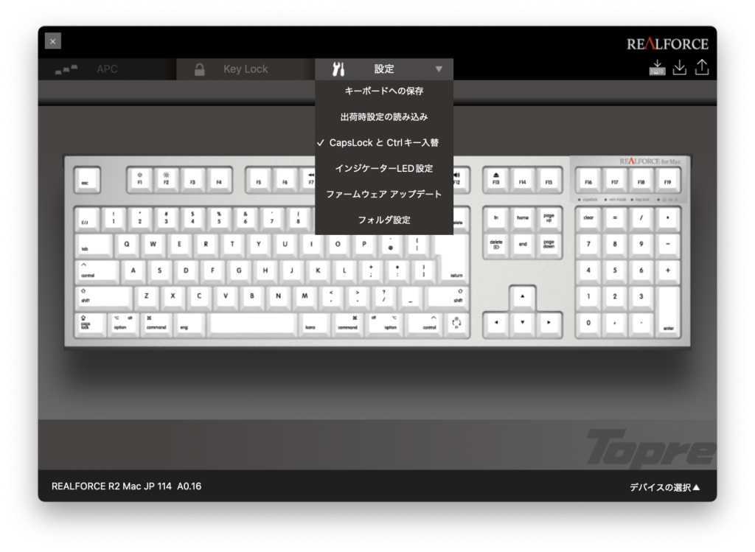755x552 pixels.
Task: Enable Key Lock mode
Action: coord(246,68)
